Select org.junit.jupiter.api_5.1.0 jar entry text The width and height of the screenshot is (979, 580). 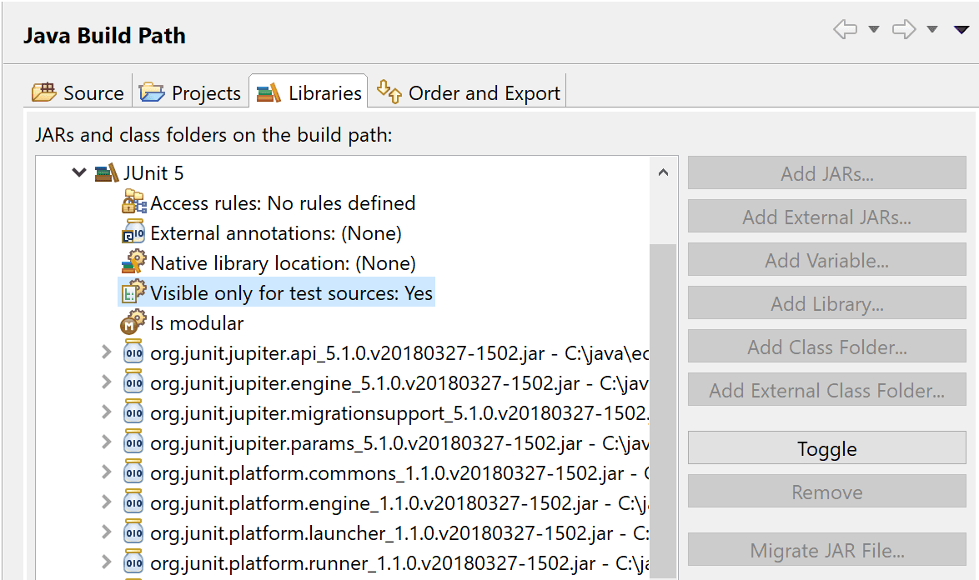(x=399, y=353)
